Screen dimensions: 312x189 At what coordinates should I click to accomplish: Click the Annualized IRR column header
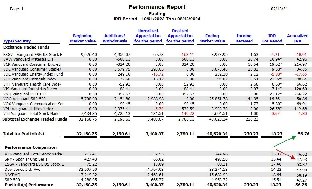tap(298, 39)
